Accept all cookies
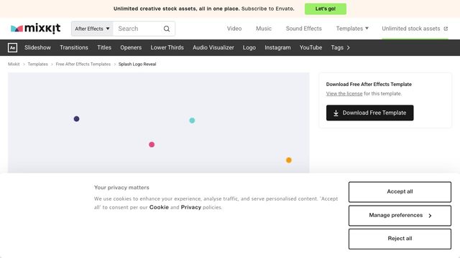Screen dimensions: 460x258 (x=400, y=191)
